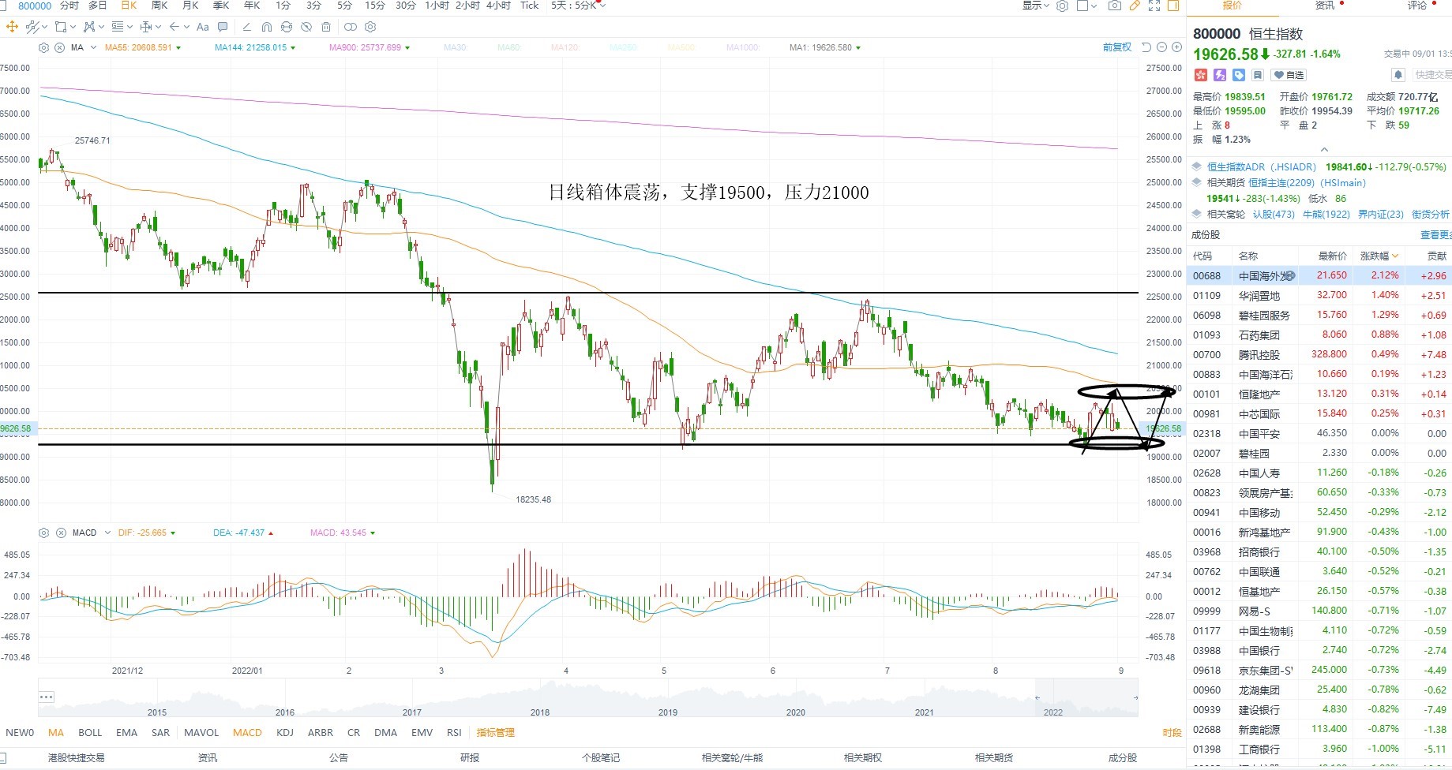Click 前复权 adjustment link
The height and width of the screenshot is (770, 1452).
coord(1117,47)
